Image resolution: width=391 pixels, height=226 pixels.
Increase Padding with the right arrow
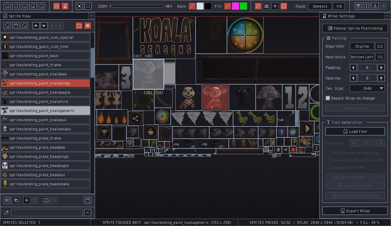tap(381, 68)
